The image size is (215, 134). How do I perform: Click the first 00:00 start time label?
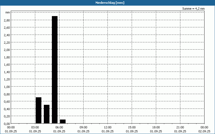coord(11,127)
